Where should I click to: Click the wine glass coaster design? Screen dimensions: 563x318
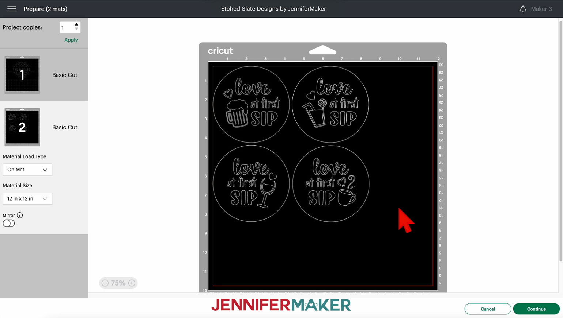(251, 183)
